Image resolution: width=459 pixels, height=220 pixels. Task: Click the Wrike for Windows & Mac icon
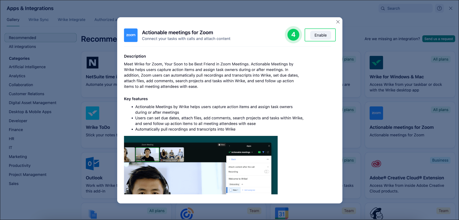pyautogui.click(x=376, y=62)
